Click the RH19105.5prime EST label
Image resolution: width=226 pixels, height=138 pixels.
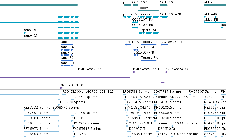click(168, 108)
